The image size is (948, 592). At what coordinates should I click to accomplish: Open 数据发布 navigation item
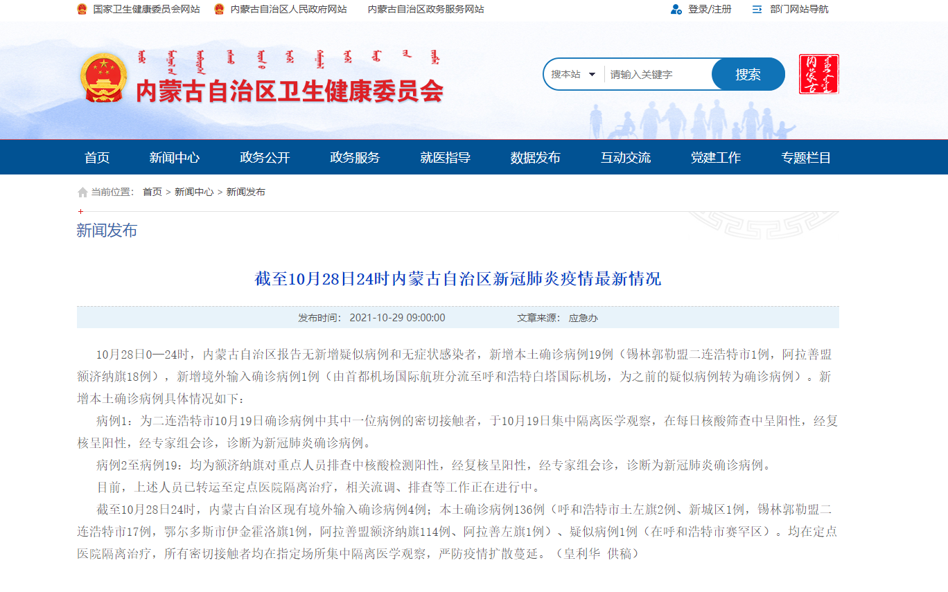click(535, 158)
